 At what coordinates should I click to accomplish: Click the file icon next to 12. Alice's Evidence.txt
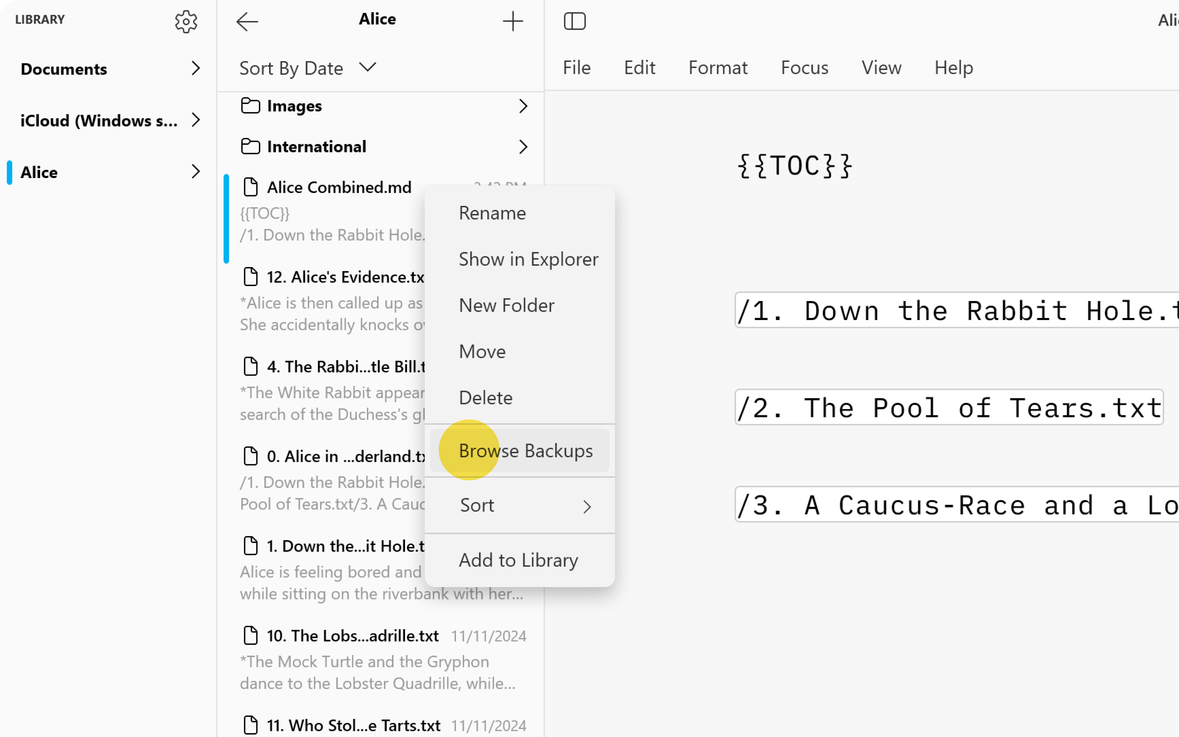click(251, 276)
